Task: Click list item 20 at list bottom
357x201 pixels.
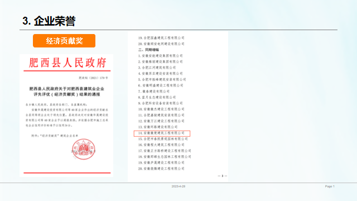Action: click(x=161, y=169)
